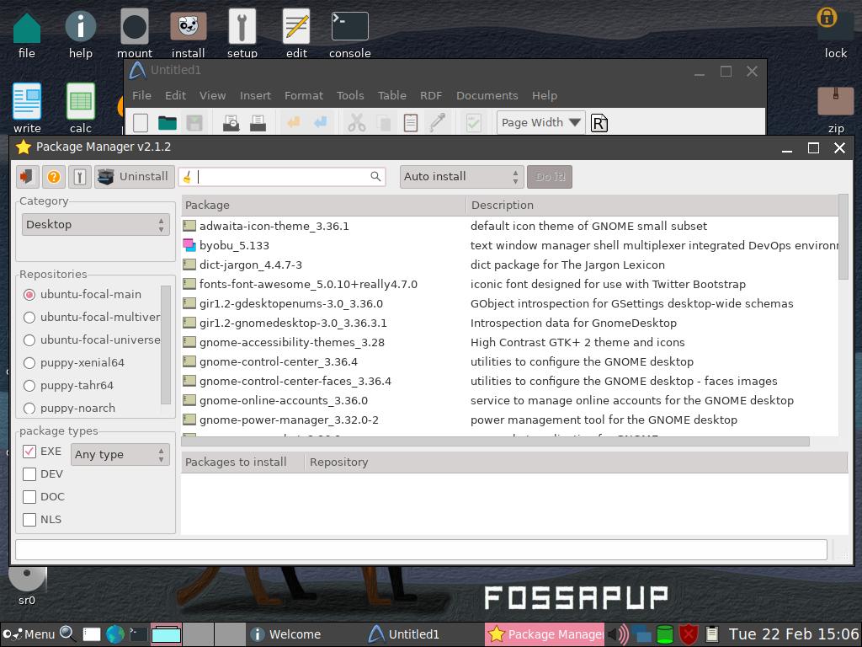Click the Paste clipboard icon in Untitled1 toolbar
862x647 pixels.
tap(411, 123)
